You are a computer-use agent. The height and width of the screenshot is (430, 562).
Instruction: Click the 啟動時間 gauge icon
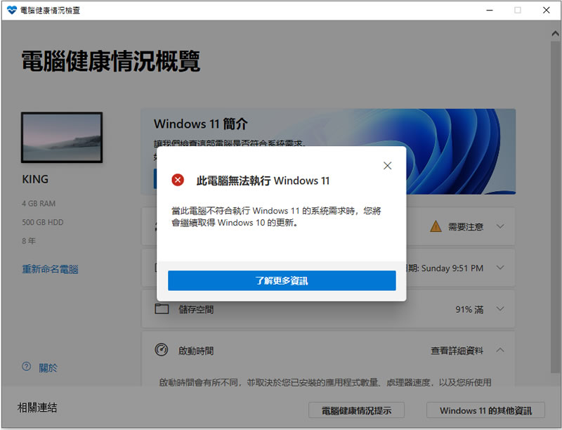coord(162,350)
